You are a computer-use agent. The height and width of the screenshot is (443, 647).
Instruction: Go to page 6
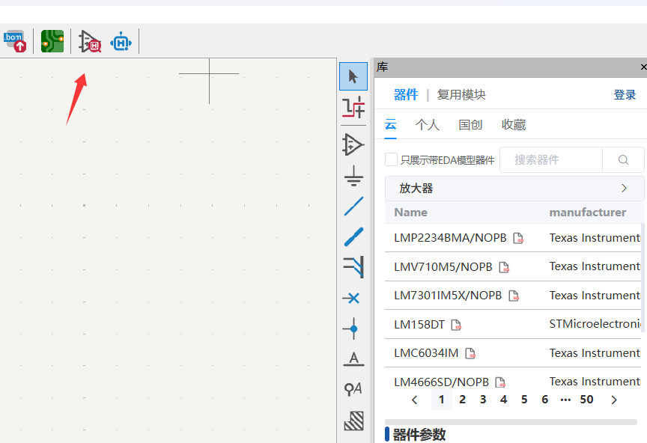click(544, 400)
